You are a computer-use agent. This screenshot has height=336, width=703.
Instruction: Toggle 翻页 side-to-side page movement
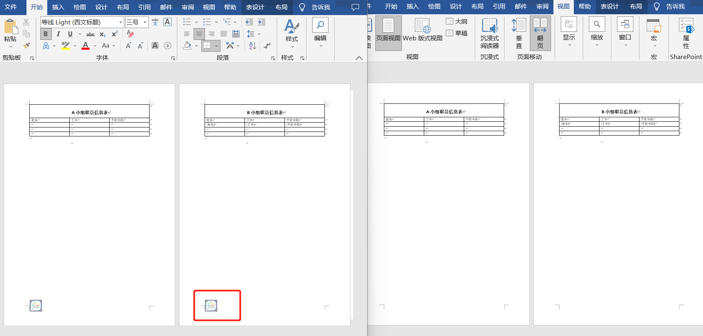click(x=540, y=33)
